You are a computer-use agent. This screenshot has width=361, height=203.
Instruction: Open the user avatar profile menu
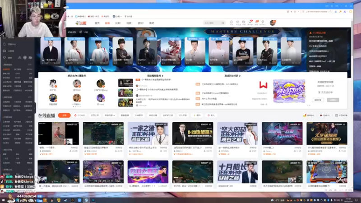[273, 23]
